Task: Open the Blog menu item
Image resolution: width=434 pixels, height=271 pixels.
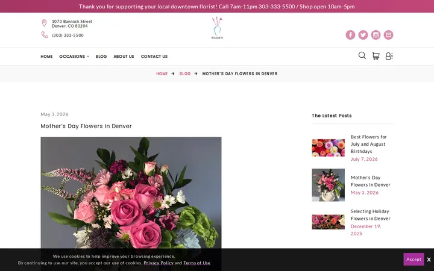Action: [101, 57]
